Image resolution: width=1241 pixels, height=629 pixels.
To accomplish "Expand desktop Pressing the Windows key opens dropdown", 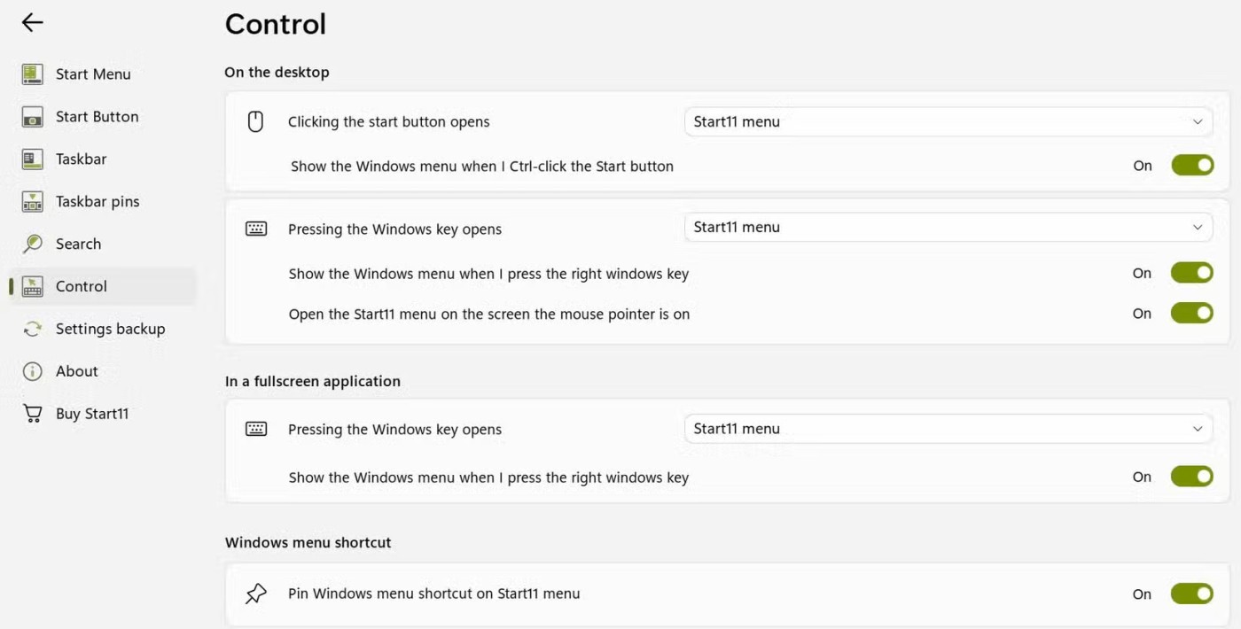I will pos(948,228).
